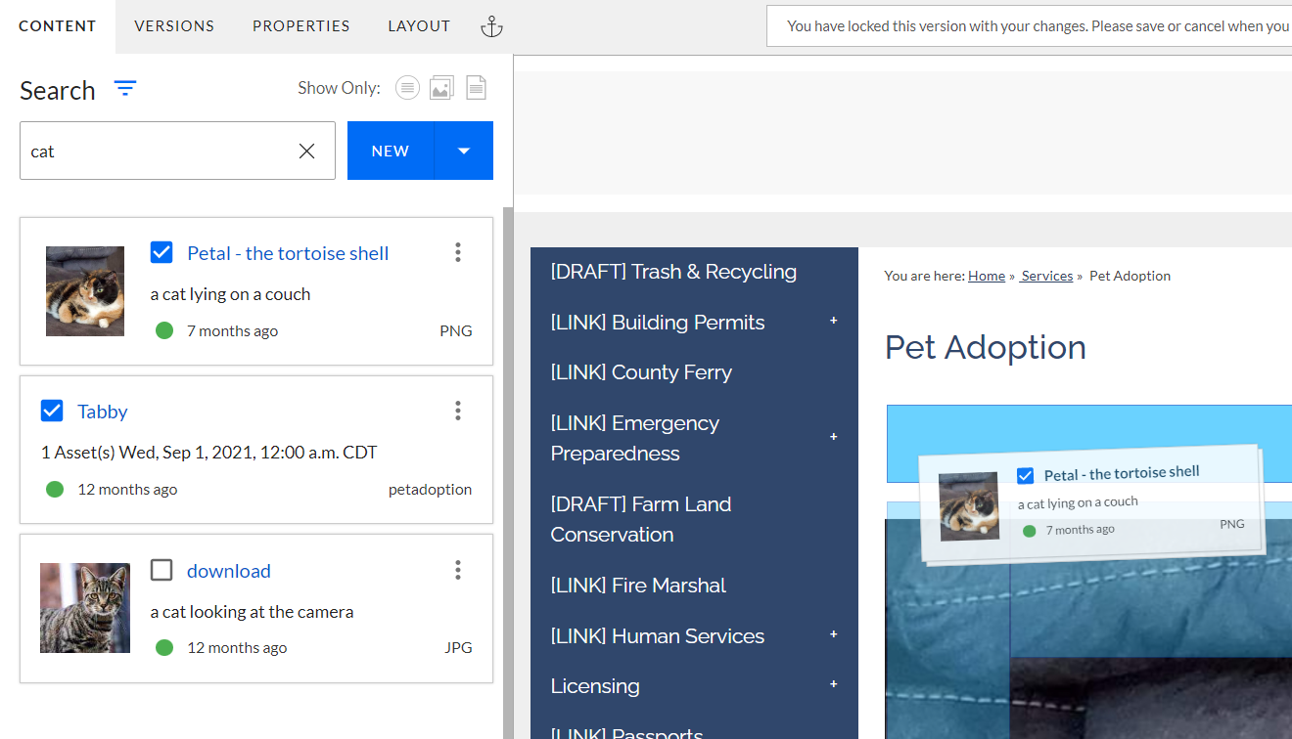Open [DRAFT] Trash & Recycling nav item

673,272
